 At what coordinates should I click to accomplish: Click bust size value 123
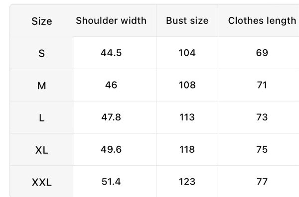(187, 182)
